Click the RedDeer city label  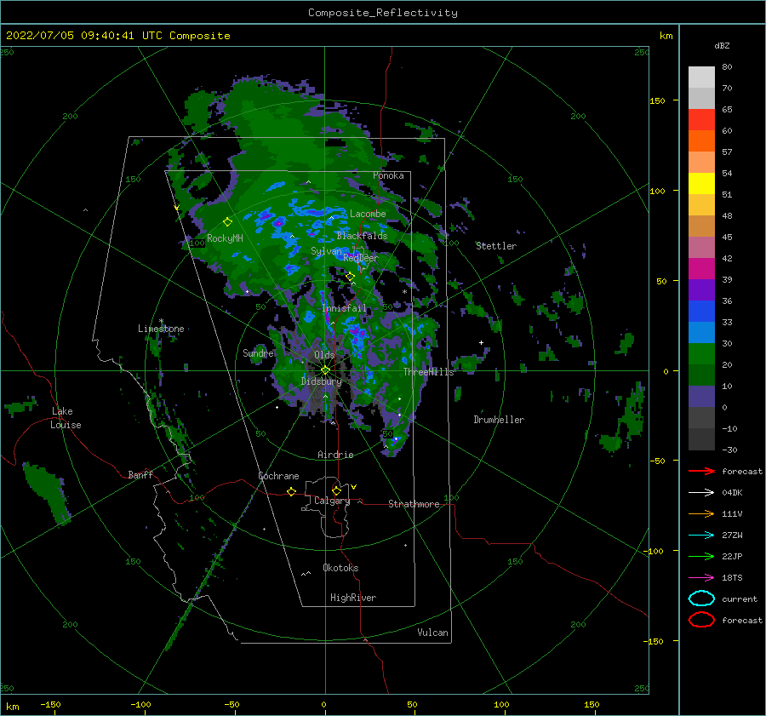click(x=361, y=258)
